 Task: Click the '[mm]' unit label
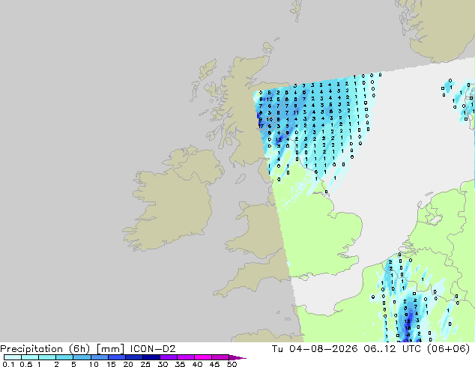click(110, 349)
